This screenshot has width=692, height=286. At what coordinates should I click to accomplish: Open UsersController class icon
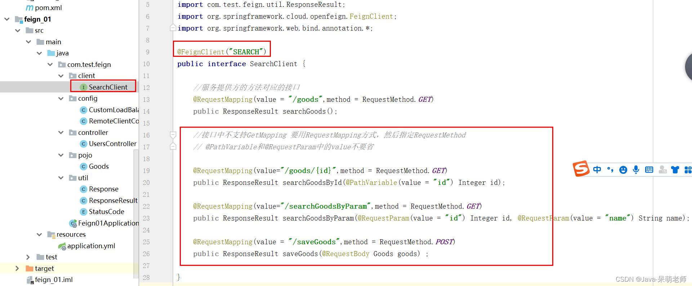point(84,144)
